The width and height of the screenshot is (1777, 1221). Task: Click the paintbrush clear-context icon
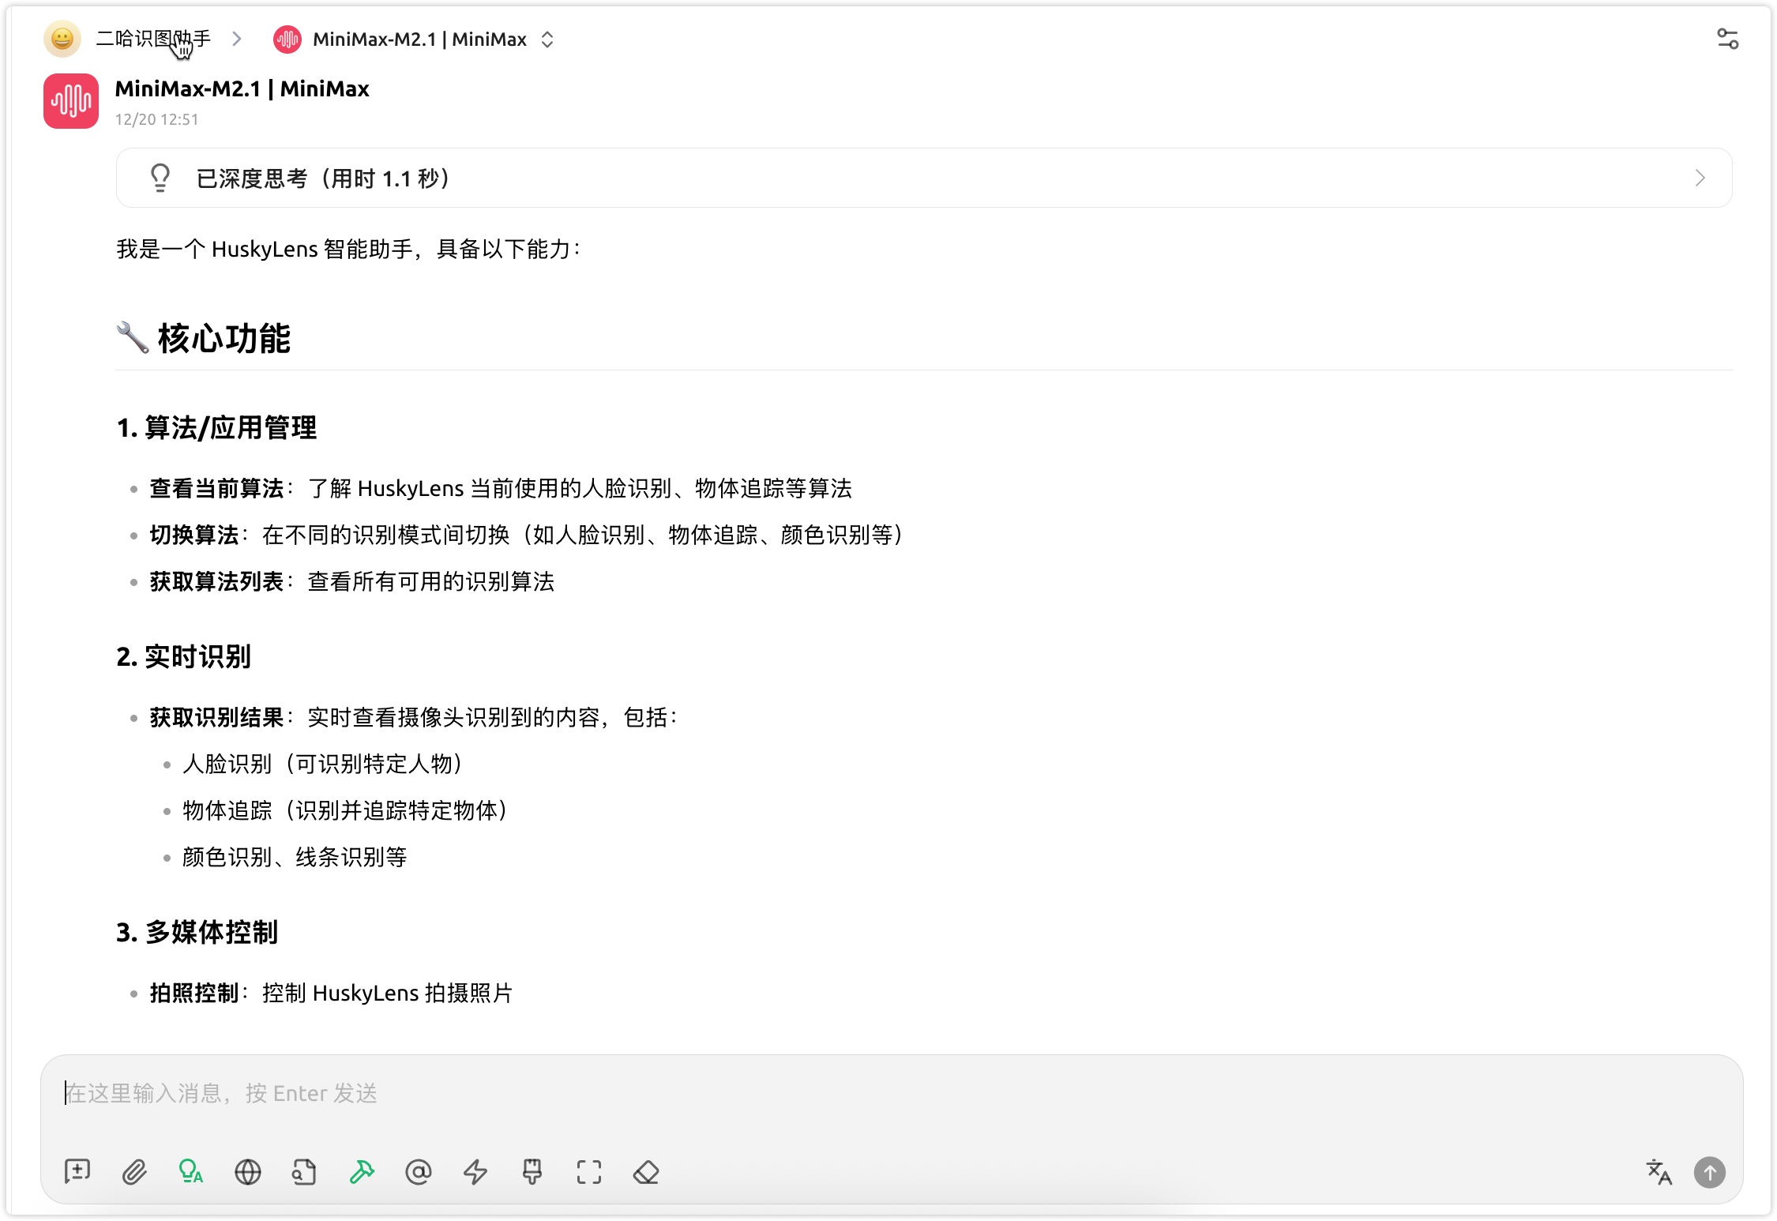[532, 1172]
